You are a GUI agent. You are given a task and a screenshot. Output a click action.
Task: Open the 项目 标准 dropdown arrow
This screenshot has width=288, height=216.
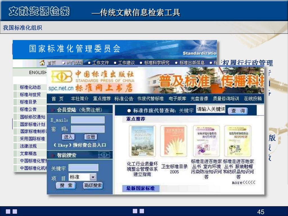pos(93,177)
